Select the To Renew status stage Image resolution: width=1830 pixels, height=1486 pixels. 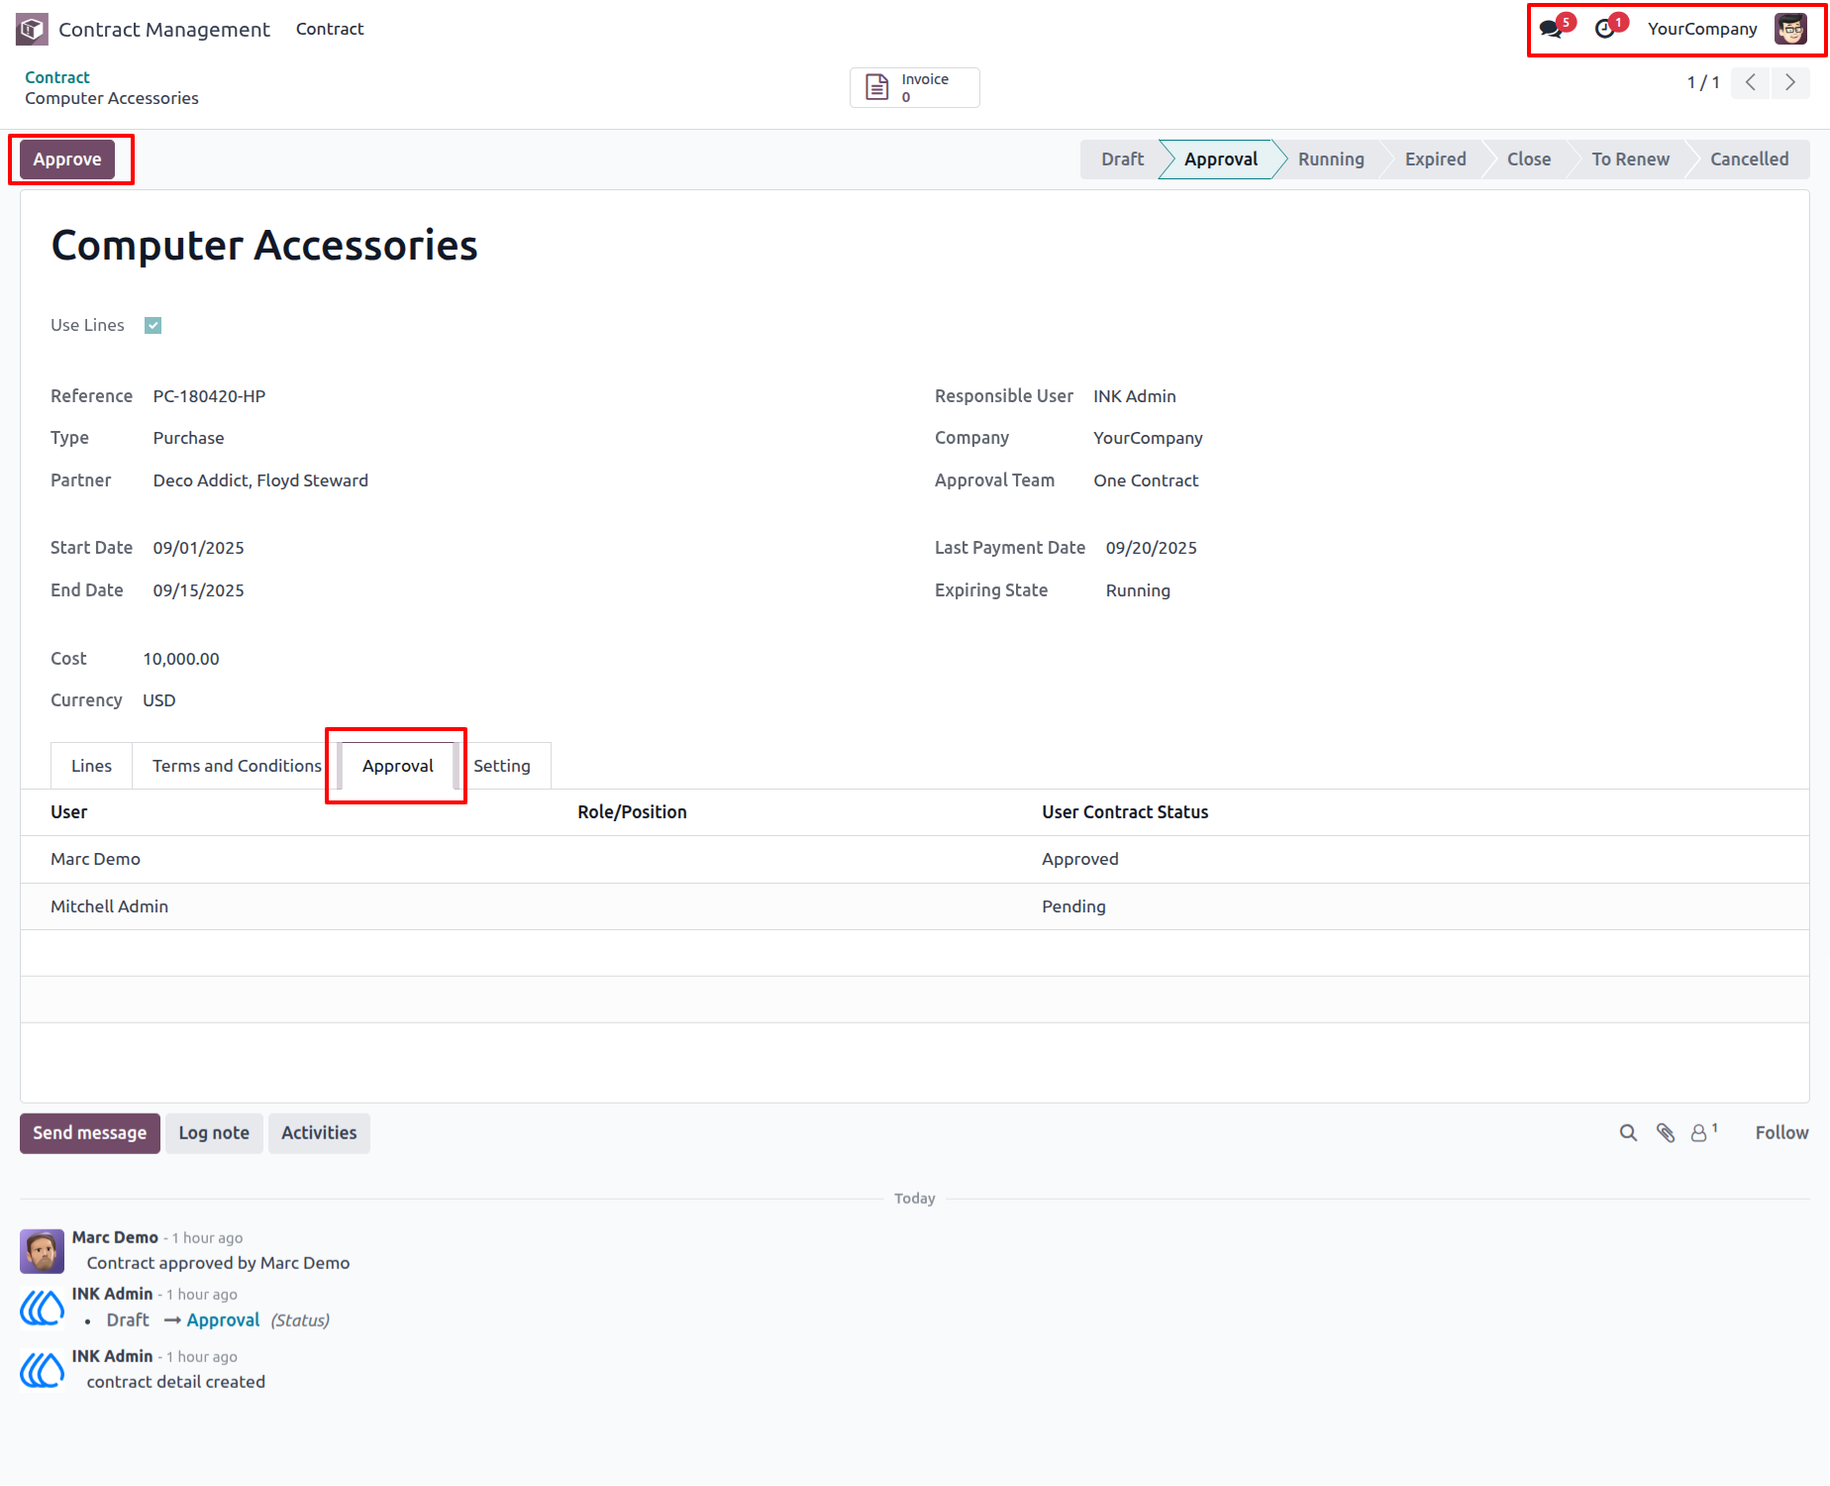1630,159
